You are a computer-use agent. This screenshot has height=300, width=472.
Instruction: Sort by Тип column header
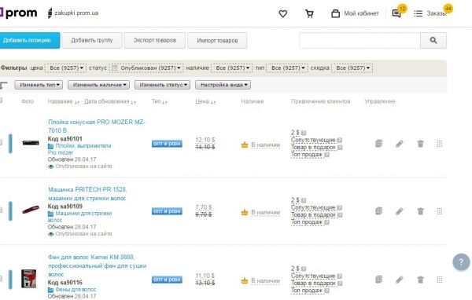pyautogui.click(x=159, y=101)
